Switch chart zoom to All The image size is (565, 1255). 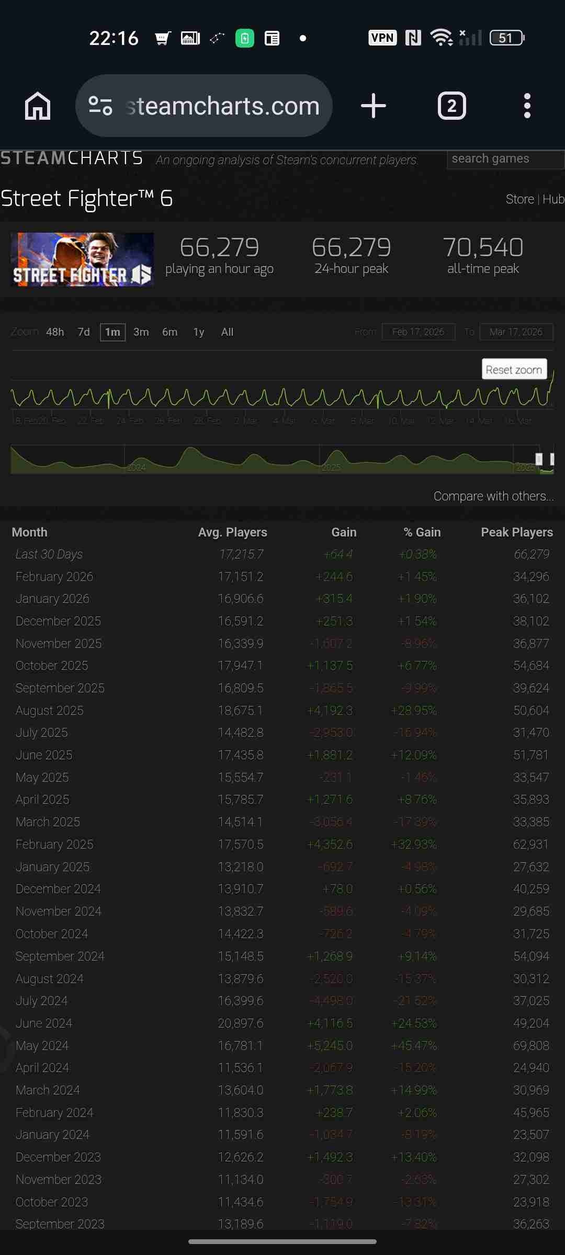click(227, 332)
